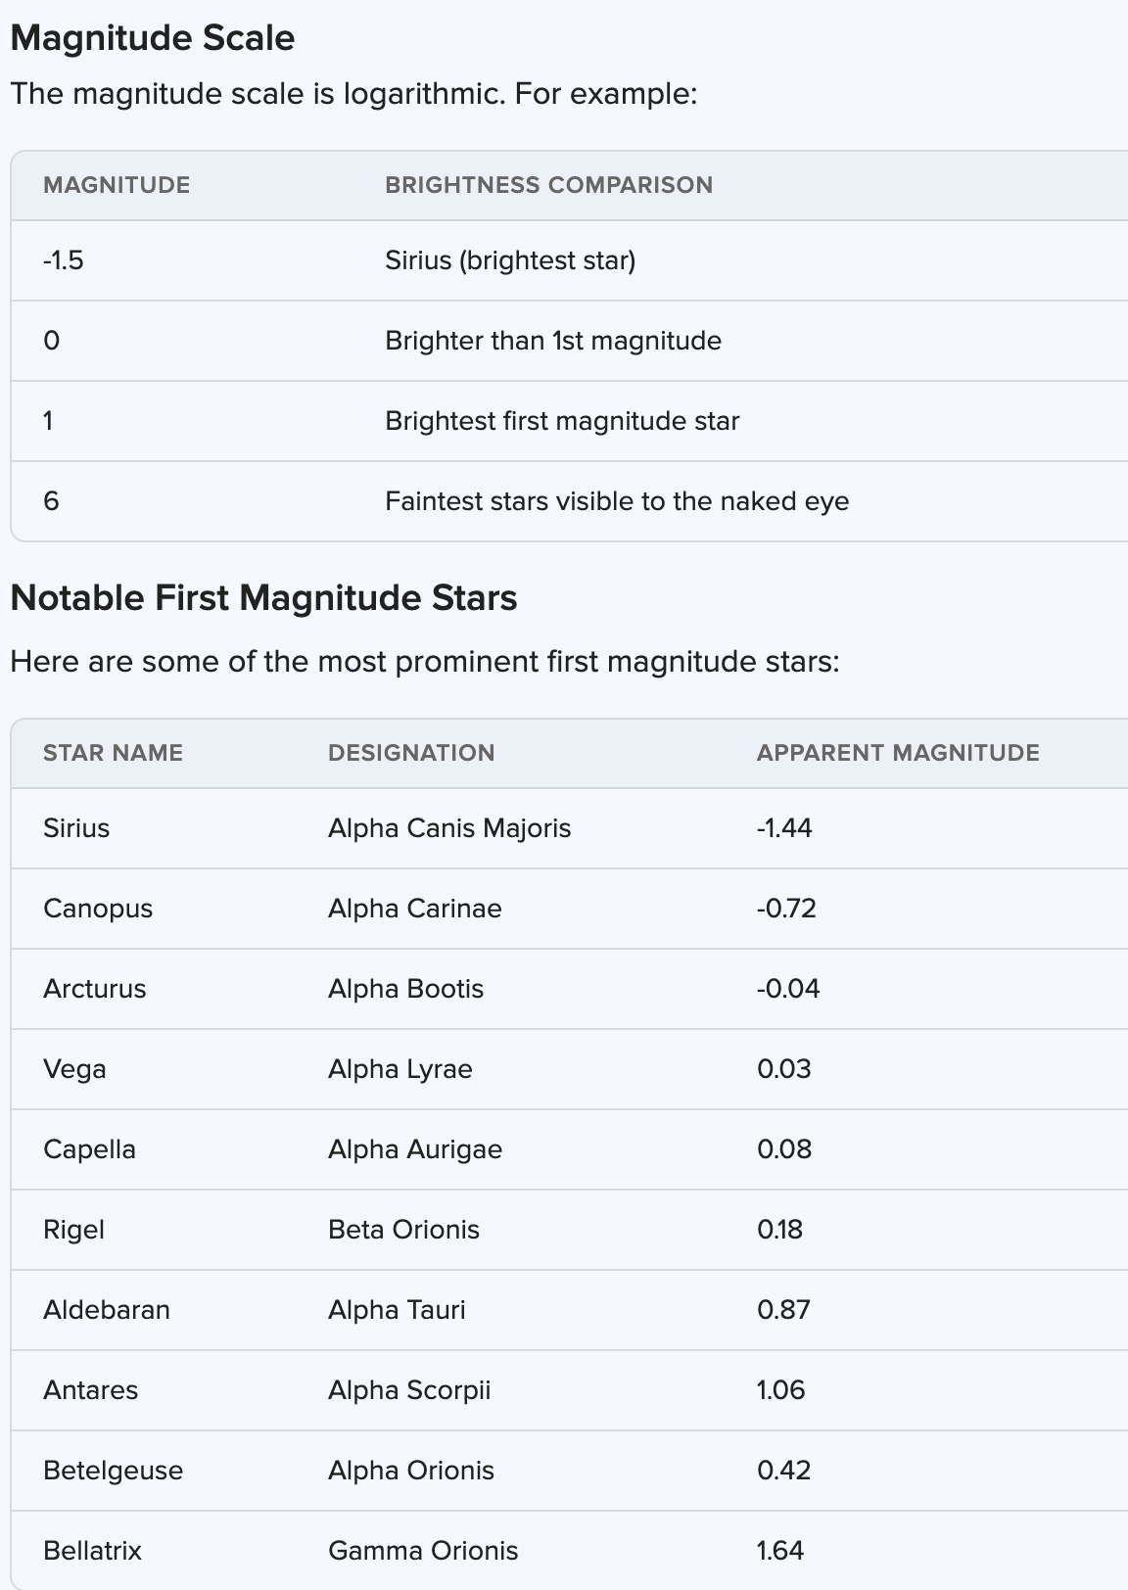Click the Notable First Magnitude Stars heading

263,598
